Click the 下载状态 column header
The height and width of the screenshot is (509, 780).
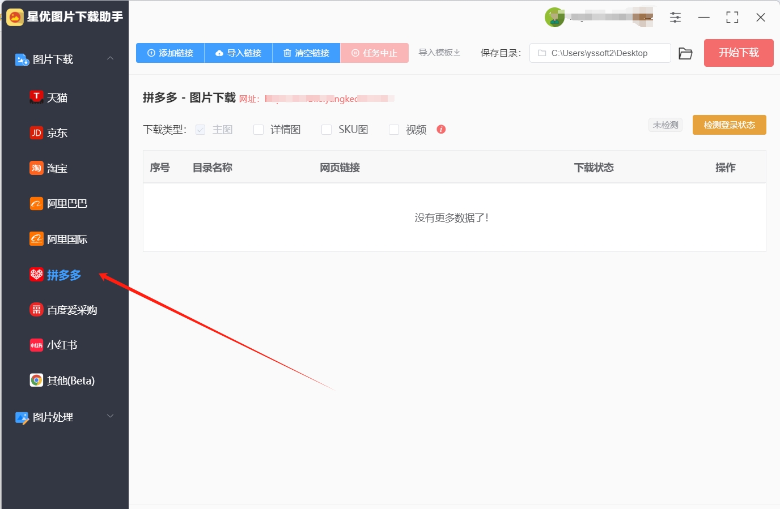tap(594, 168)
